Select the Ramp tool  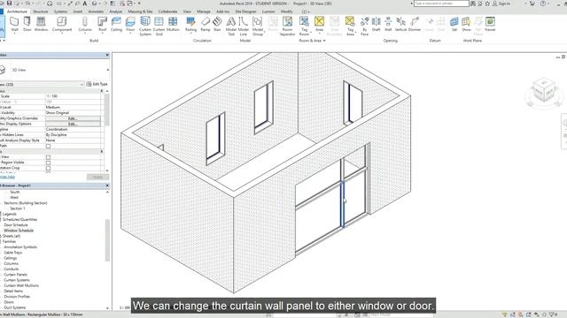tap(206, 25)
